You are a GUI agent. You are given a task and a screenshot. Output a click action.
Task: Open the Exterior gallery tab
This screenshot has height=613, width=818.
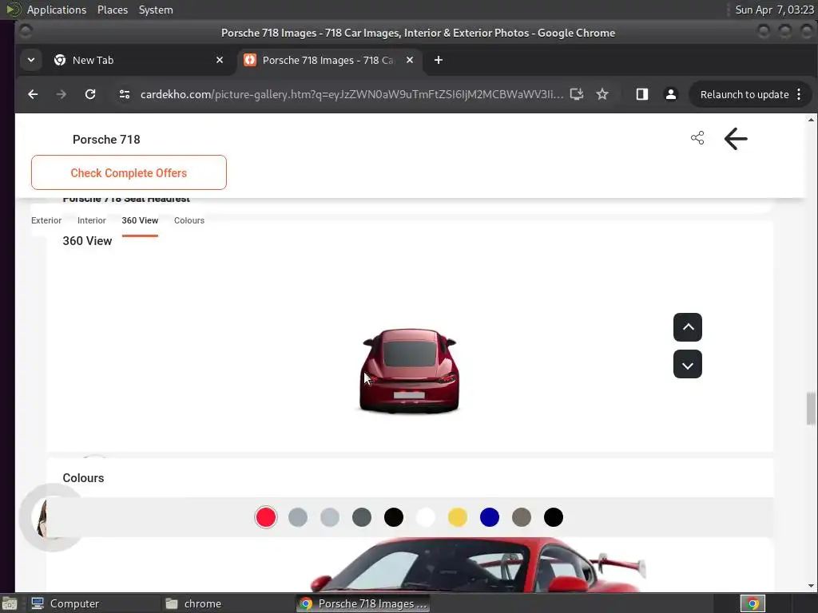(x=46, y=220)
